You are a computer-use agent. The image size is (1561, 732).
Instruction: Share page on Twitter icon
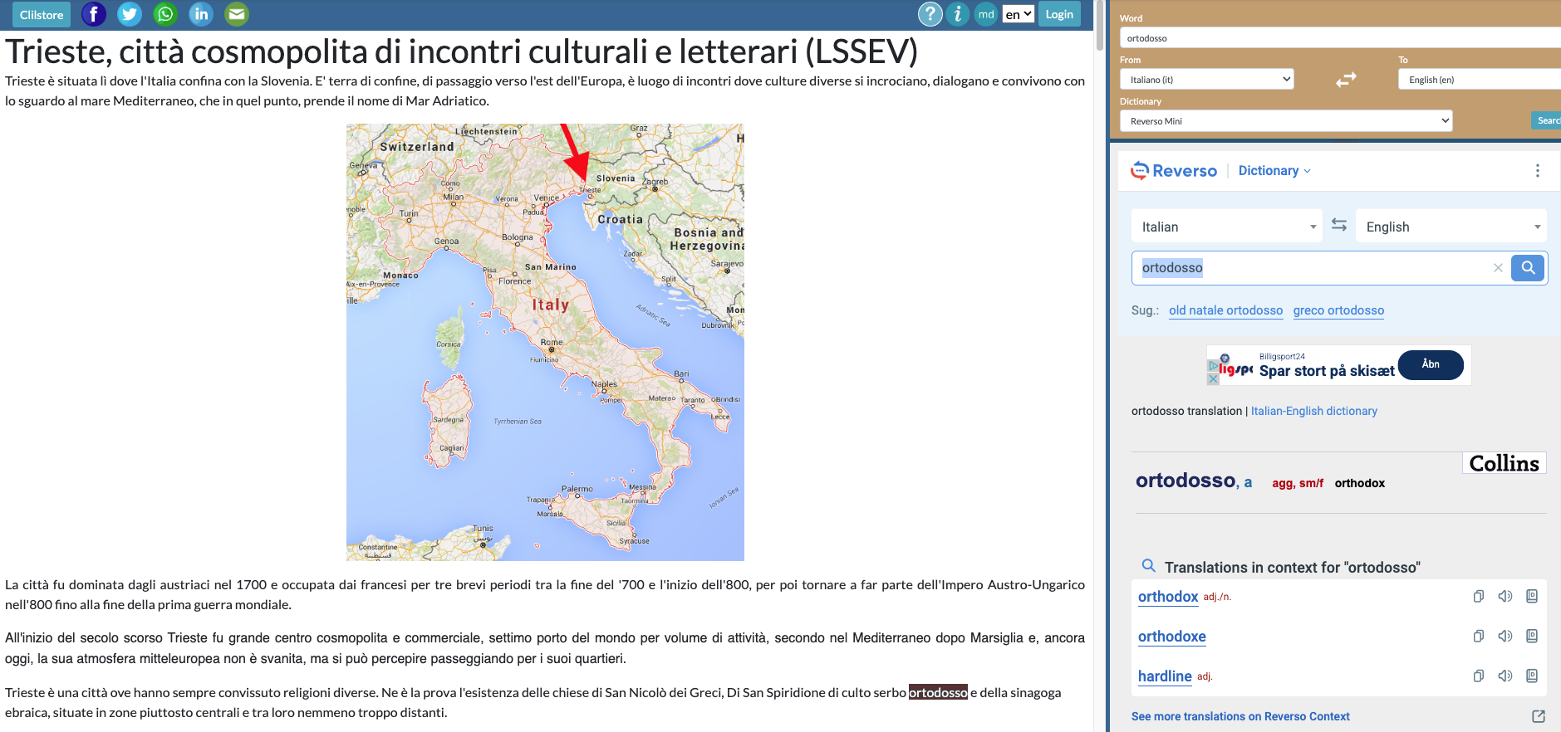[x=130, y=14]
